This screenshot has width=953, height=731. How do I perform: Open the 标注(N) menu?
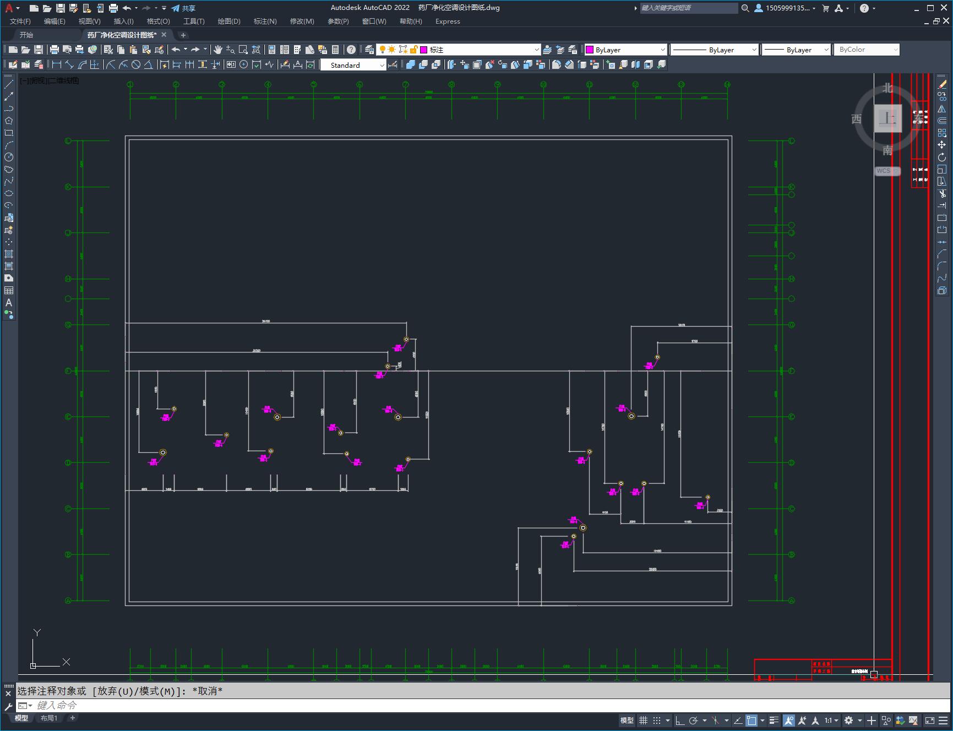(x=265, y=21)
